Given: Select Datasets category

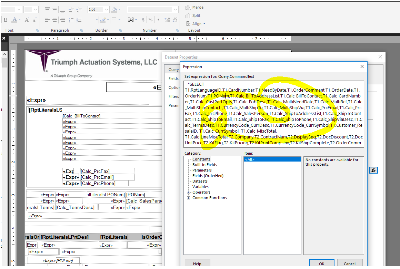Looking at the screenshot, I should point(200,181).
